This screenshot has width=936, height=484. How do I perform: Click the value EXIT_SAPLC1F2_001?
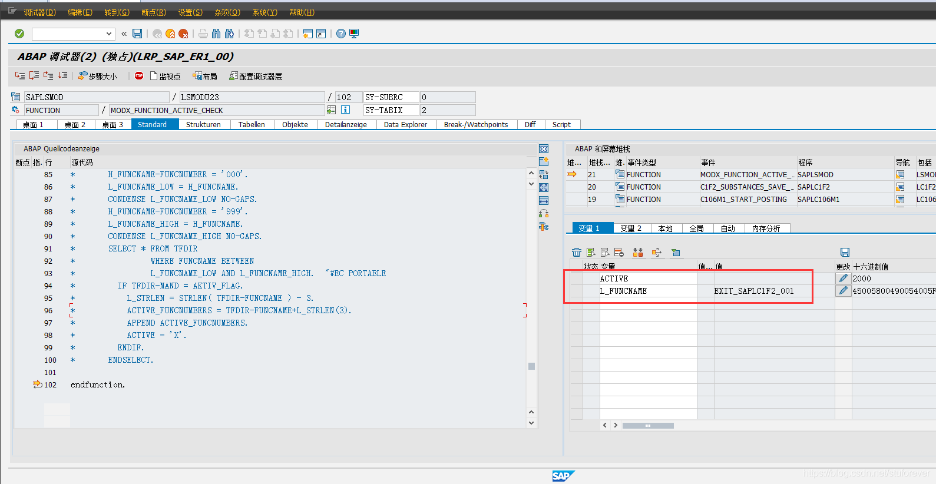pos(754,291)
